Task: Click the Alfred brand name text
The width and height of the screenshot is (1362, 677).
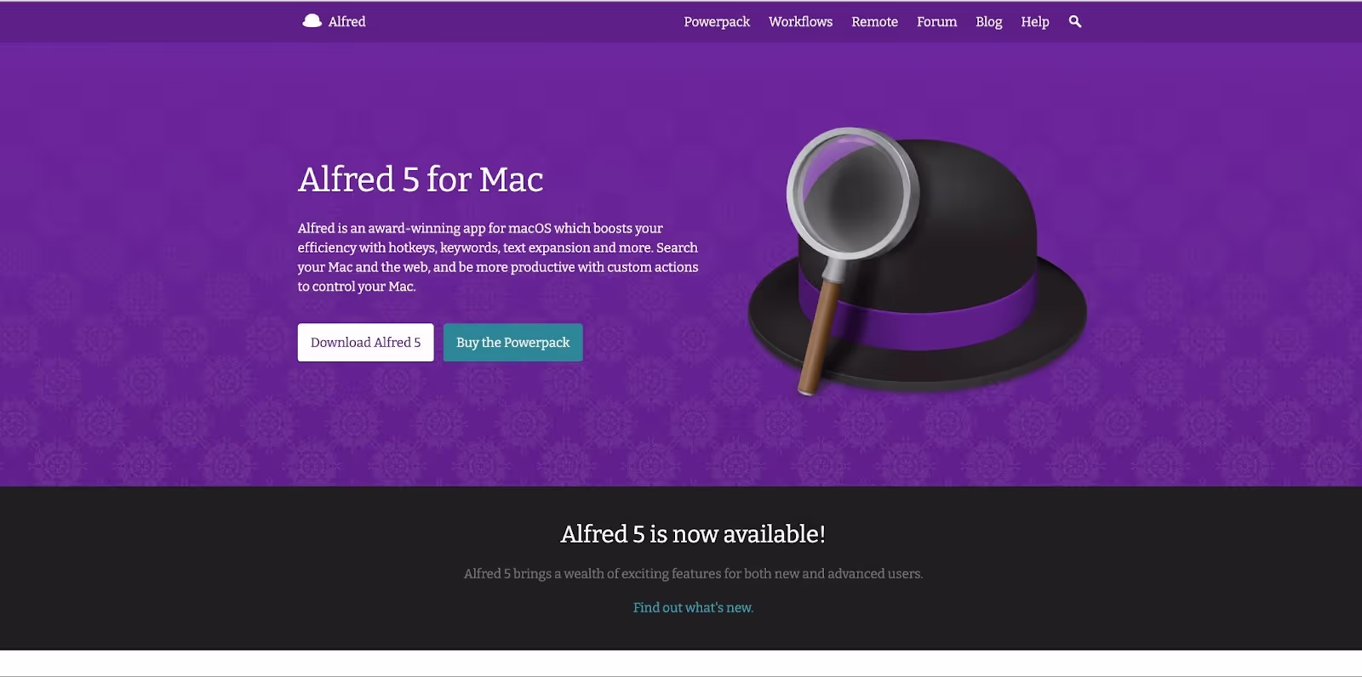Action: (x=346, y=21)
